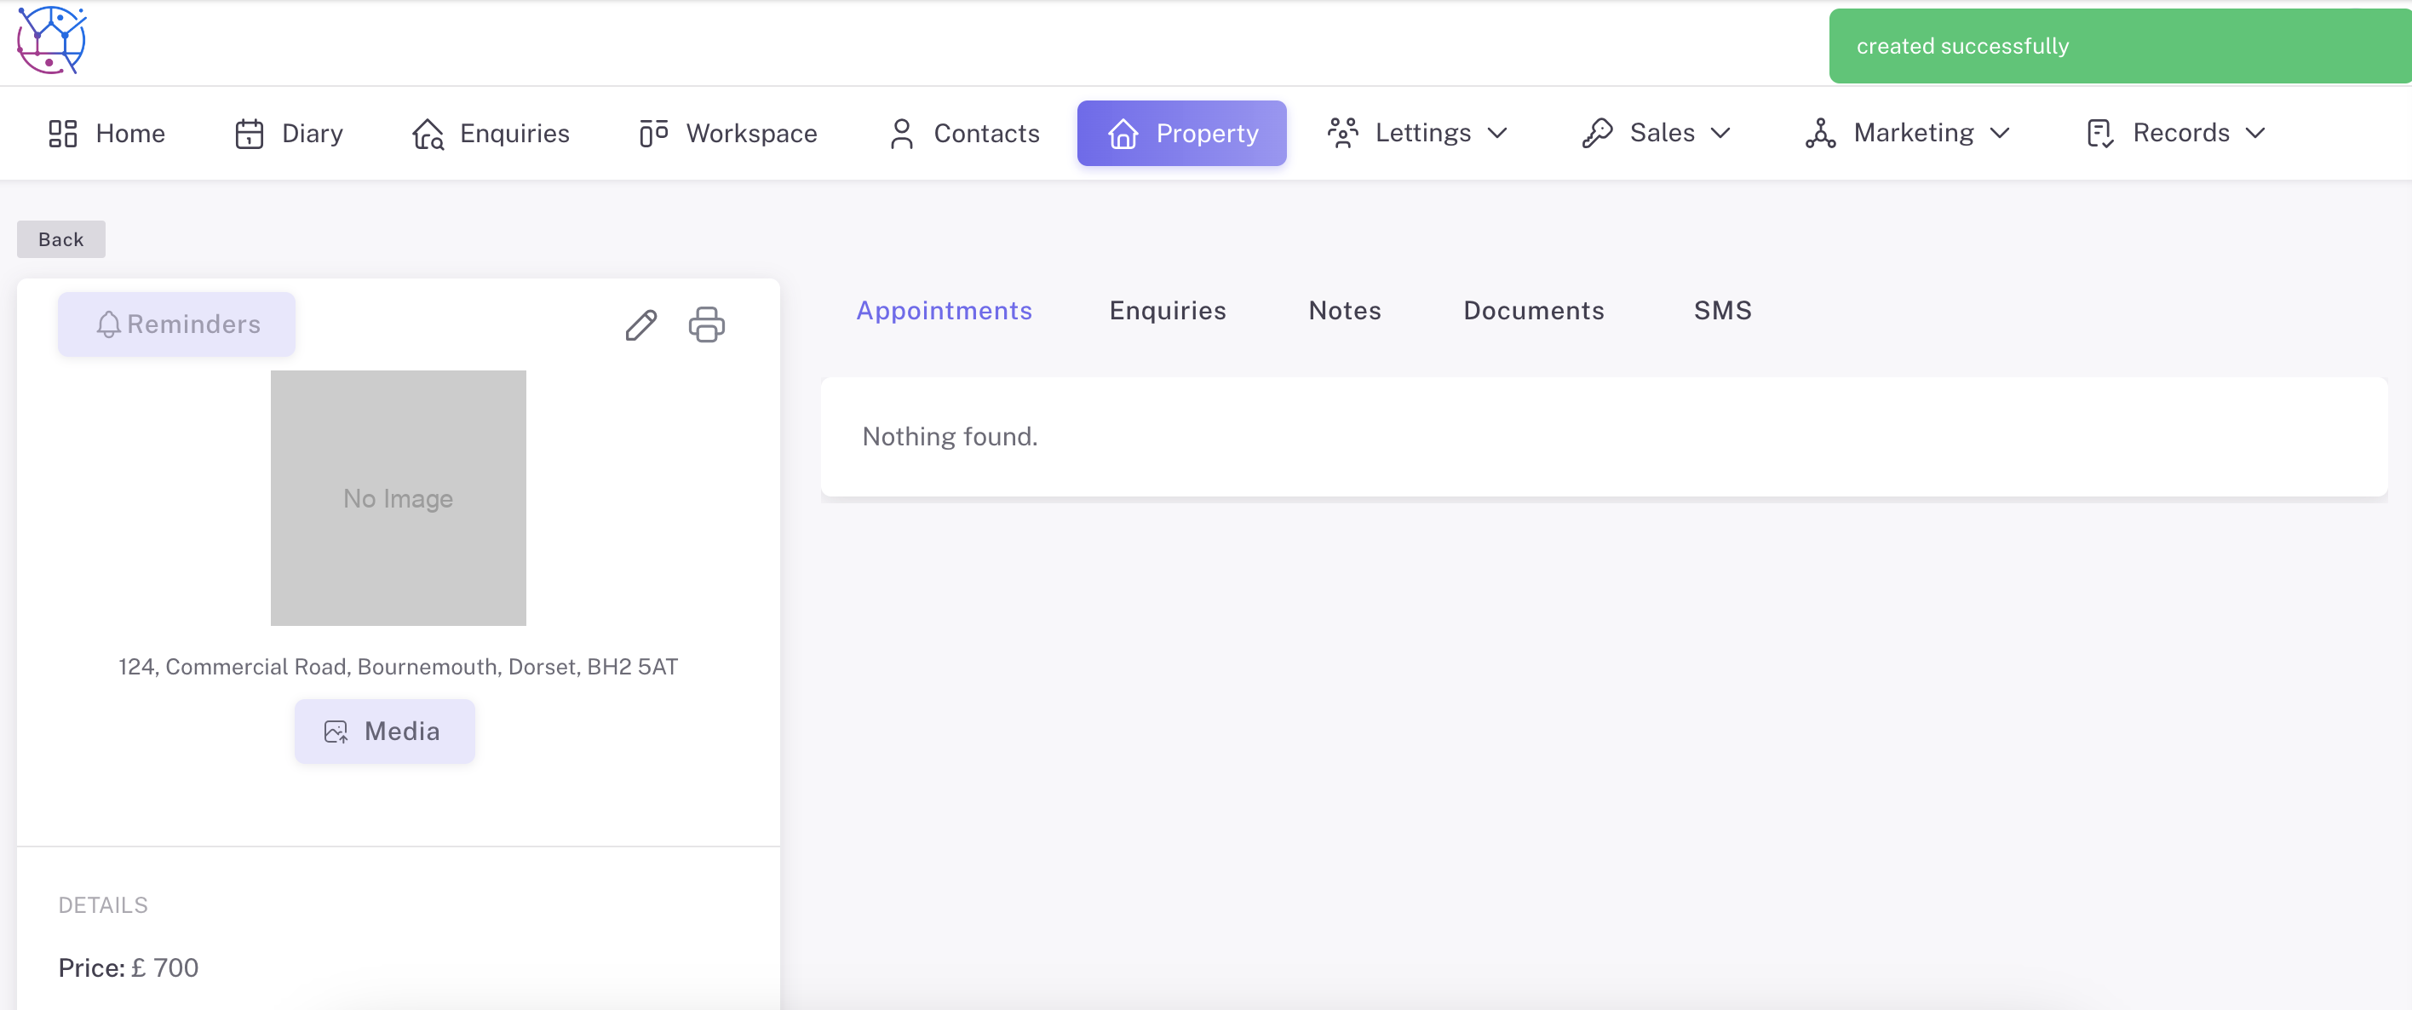Click the Workspace board icon
Viewport: 2412px width, 1010px height.
point(652,133)
